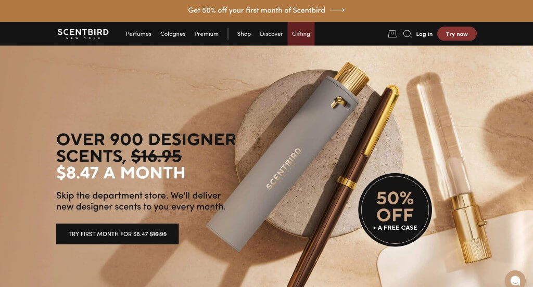Image resolution: width=533 pixels, height=287 pixels.
Task: Click Try First Month For $8.47 button
Action: tap(117, 233)
